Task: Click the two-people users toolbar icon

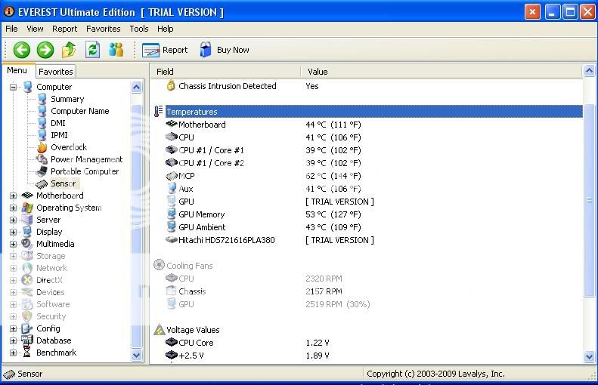Action: pyautogui.click(x=116, y=50)
